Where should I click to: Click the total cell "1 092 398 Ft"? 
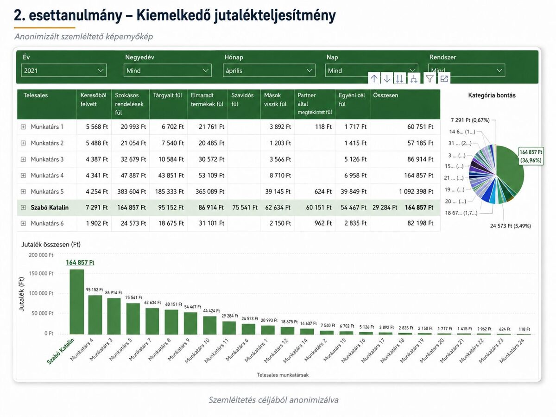coord(416,191)
